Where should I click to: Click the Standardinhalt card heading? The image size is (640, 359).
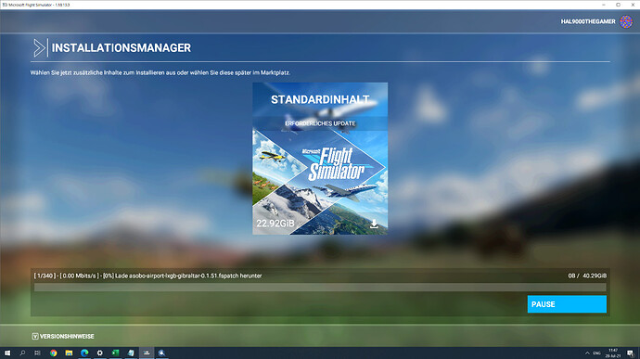[320, 99]
